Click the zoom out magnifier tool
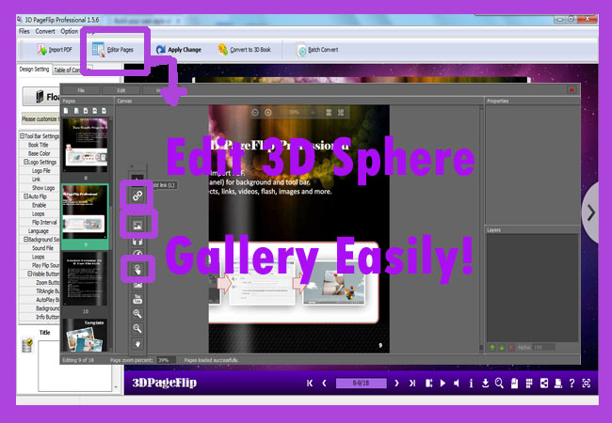 [137, 329]
